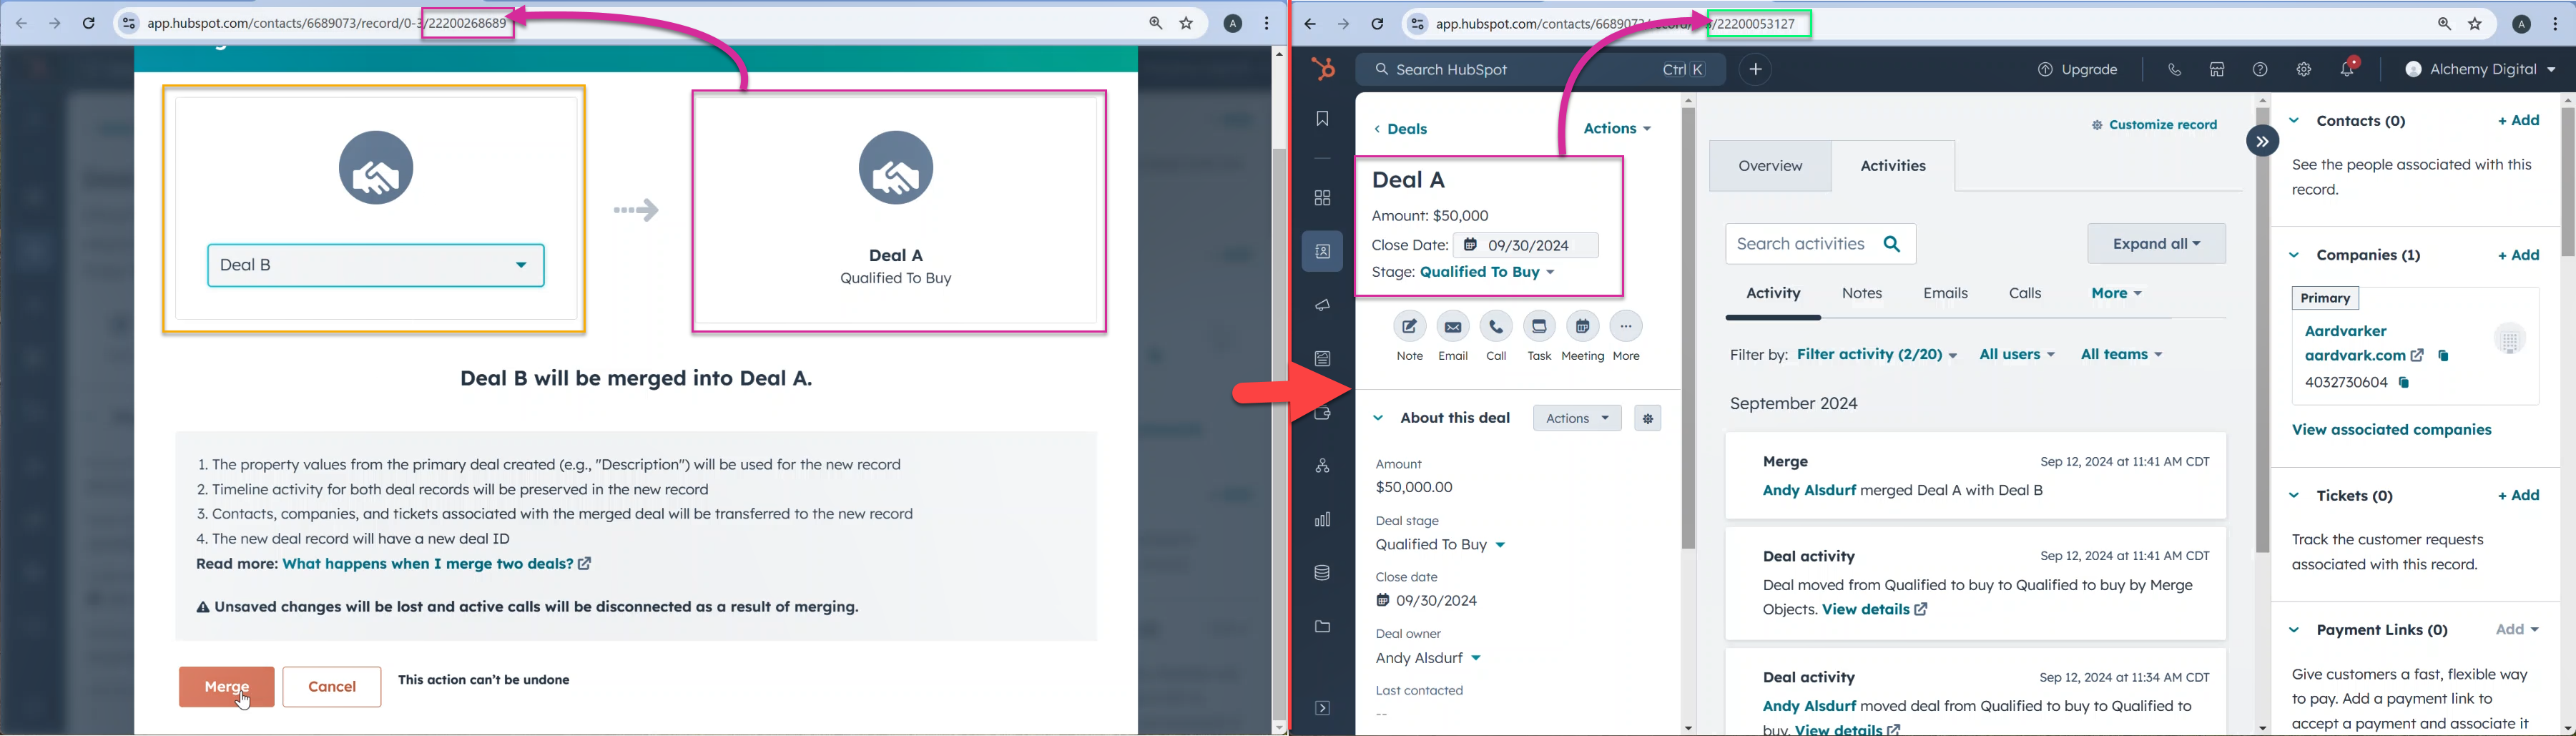Screen dimensions: 2576x736
Task: Click View associated companies
Action: [2391, 431]
